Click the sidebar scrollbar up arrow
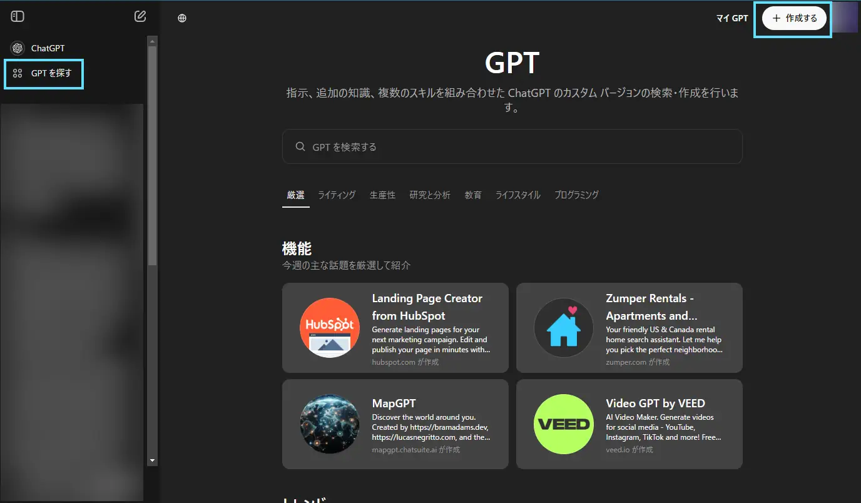 pos(152,41)
